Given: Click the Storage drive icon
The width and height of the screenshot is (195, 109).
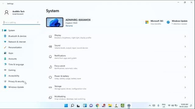Looking at the screenshot, I should [50, 88].
